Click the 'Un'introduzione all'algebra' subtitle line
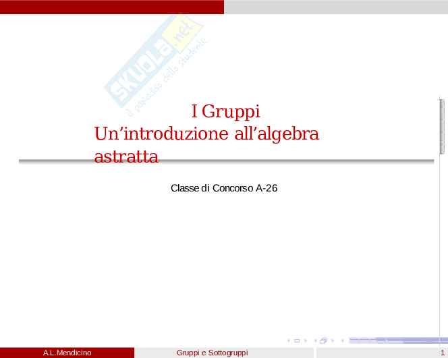Viewport: 448px width, 358px height. pyautogui.click(x=206, y=133)
